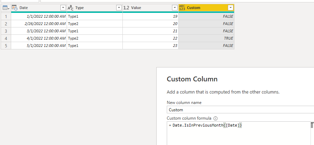This screenshot has height=145, width=314.
Task: Click the cell 4/1/2022 12:00:00 AM
Action: click(x=39, y=38)
